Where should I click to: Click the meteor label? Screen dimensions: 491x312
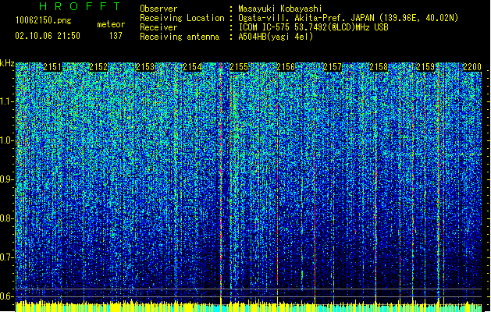[111, 24]
